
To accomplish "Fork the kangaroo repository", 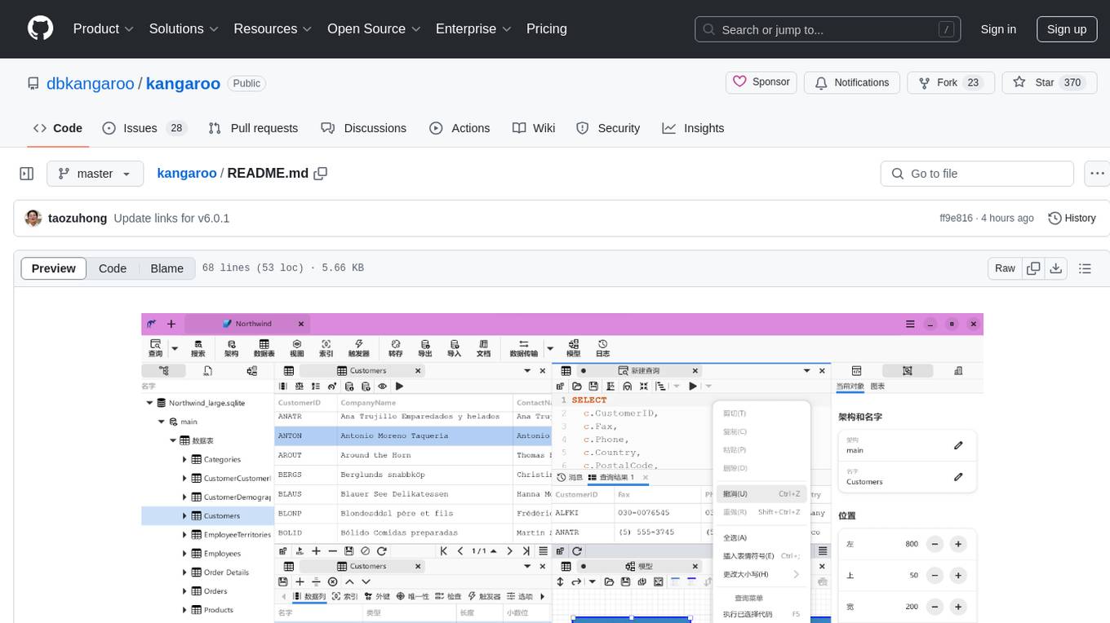I will pyautogui.click(x=950, y=82).
